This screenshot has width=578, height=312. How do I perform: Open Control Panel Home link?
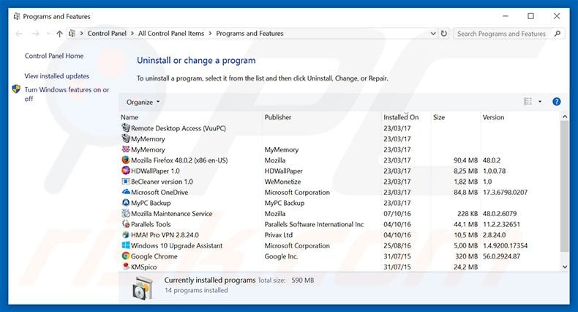[x=54, y=56]
